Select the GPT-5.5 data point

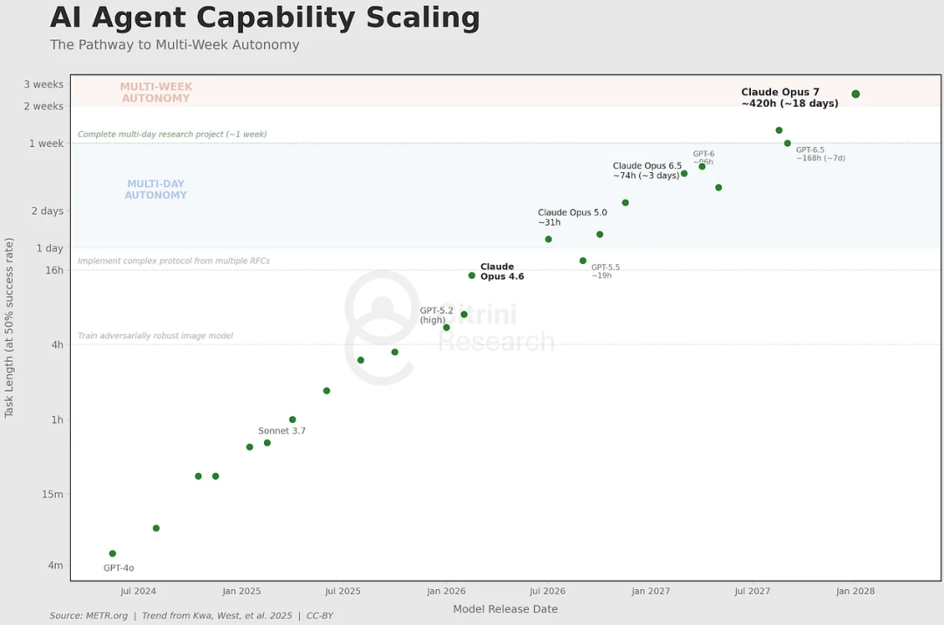coord(583,260)
